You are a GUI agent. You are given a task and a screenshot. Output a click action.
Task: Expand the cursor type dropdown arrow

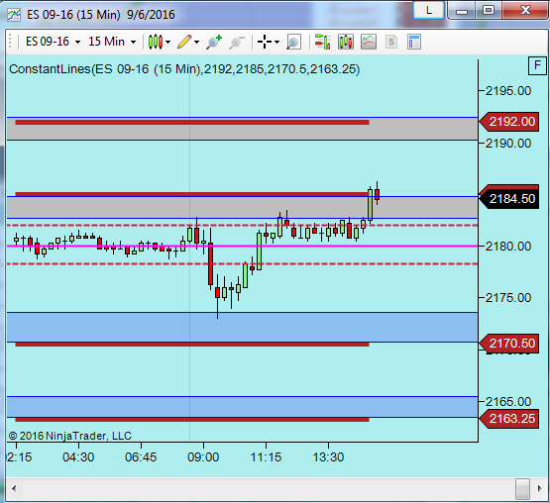pos(276,43)
